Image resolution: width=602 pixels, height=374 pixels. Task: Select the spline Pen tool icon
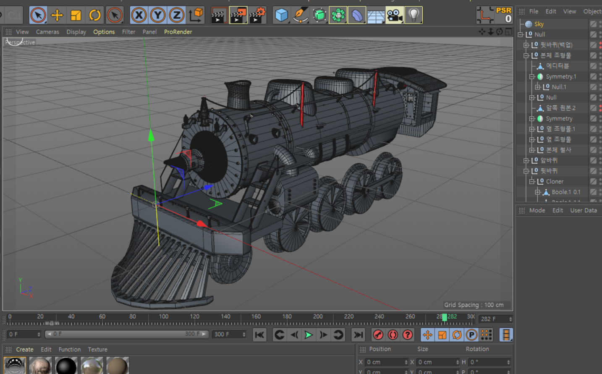(300, 16)
